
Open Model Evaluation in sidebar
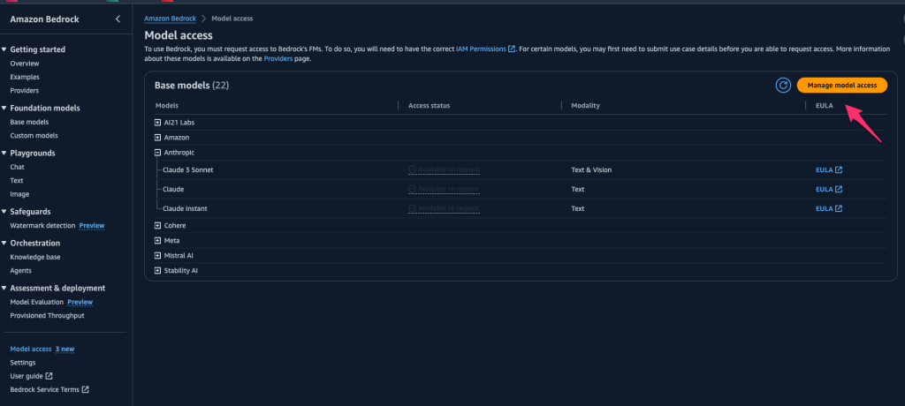[37, 302]
